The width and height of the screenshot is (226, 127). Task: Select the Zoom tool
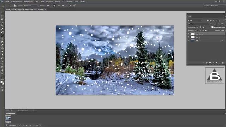[x=2, y=74]
